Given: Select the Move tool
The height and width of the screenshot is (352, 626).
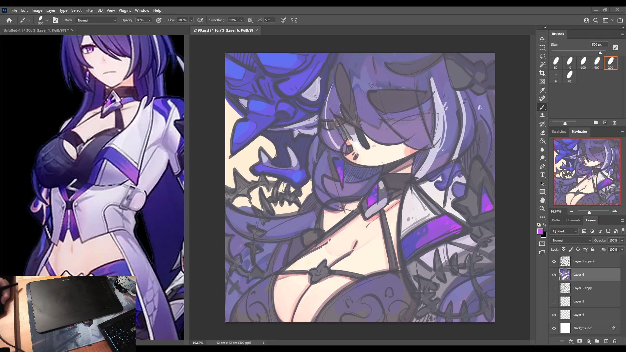Looking at the screenshot, I should point(542,39).
